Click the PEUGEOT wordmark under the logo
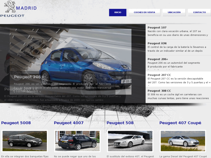 coord(12,16)
